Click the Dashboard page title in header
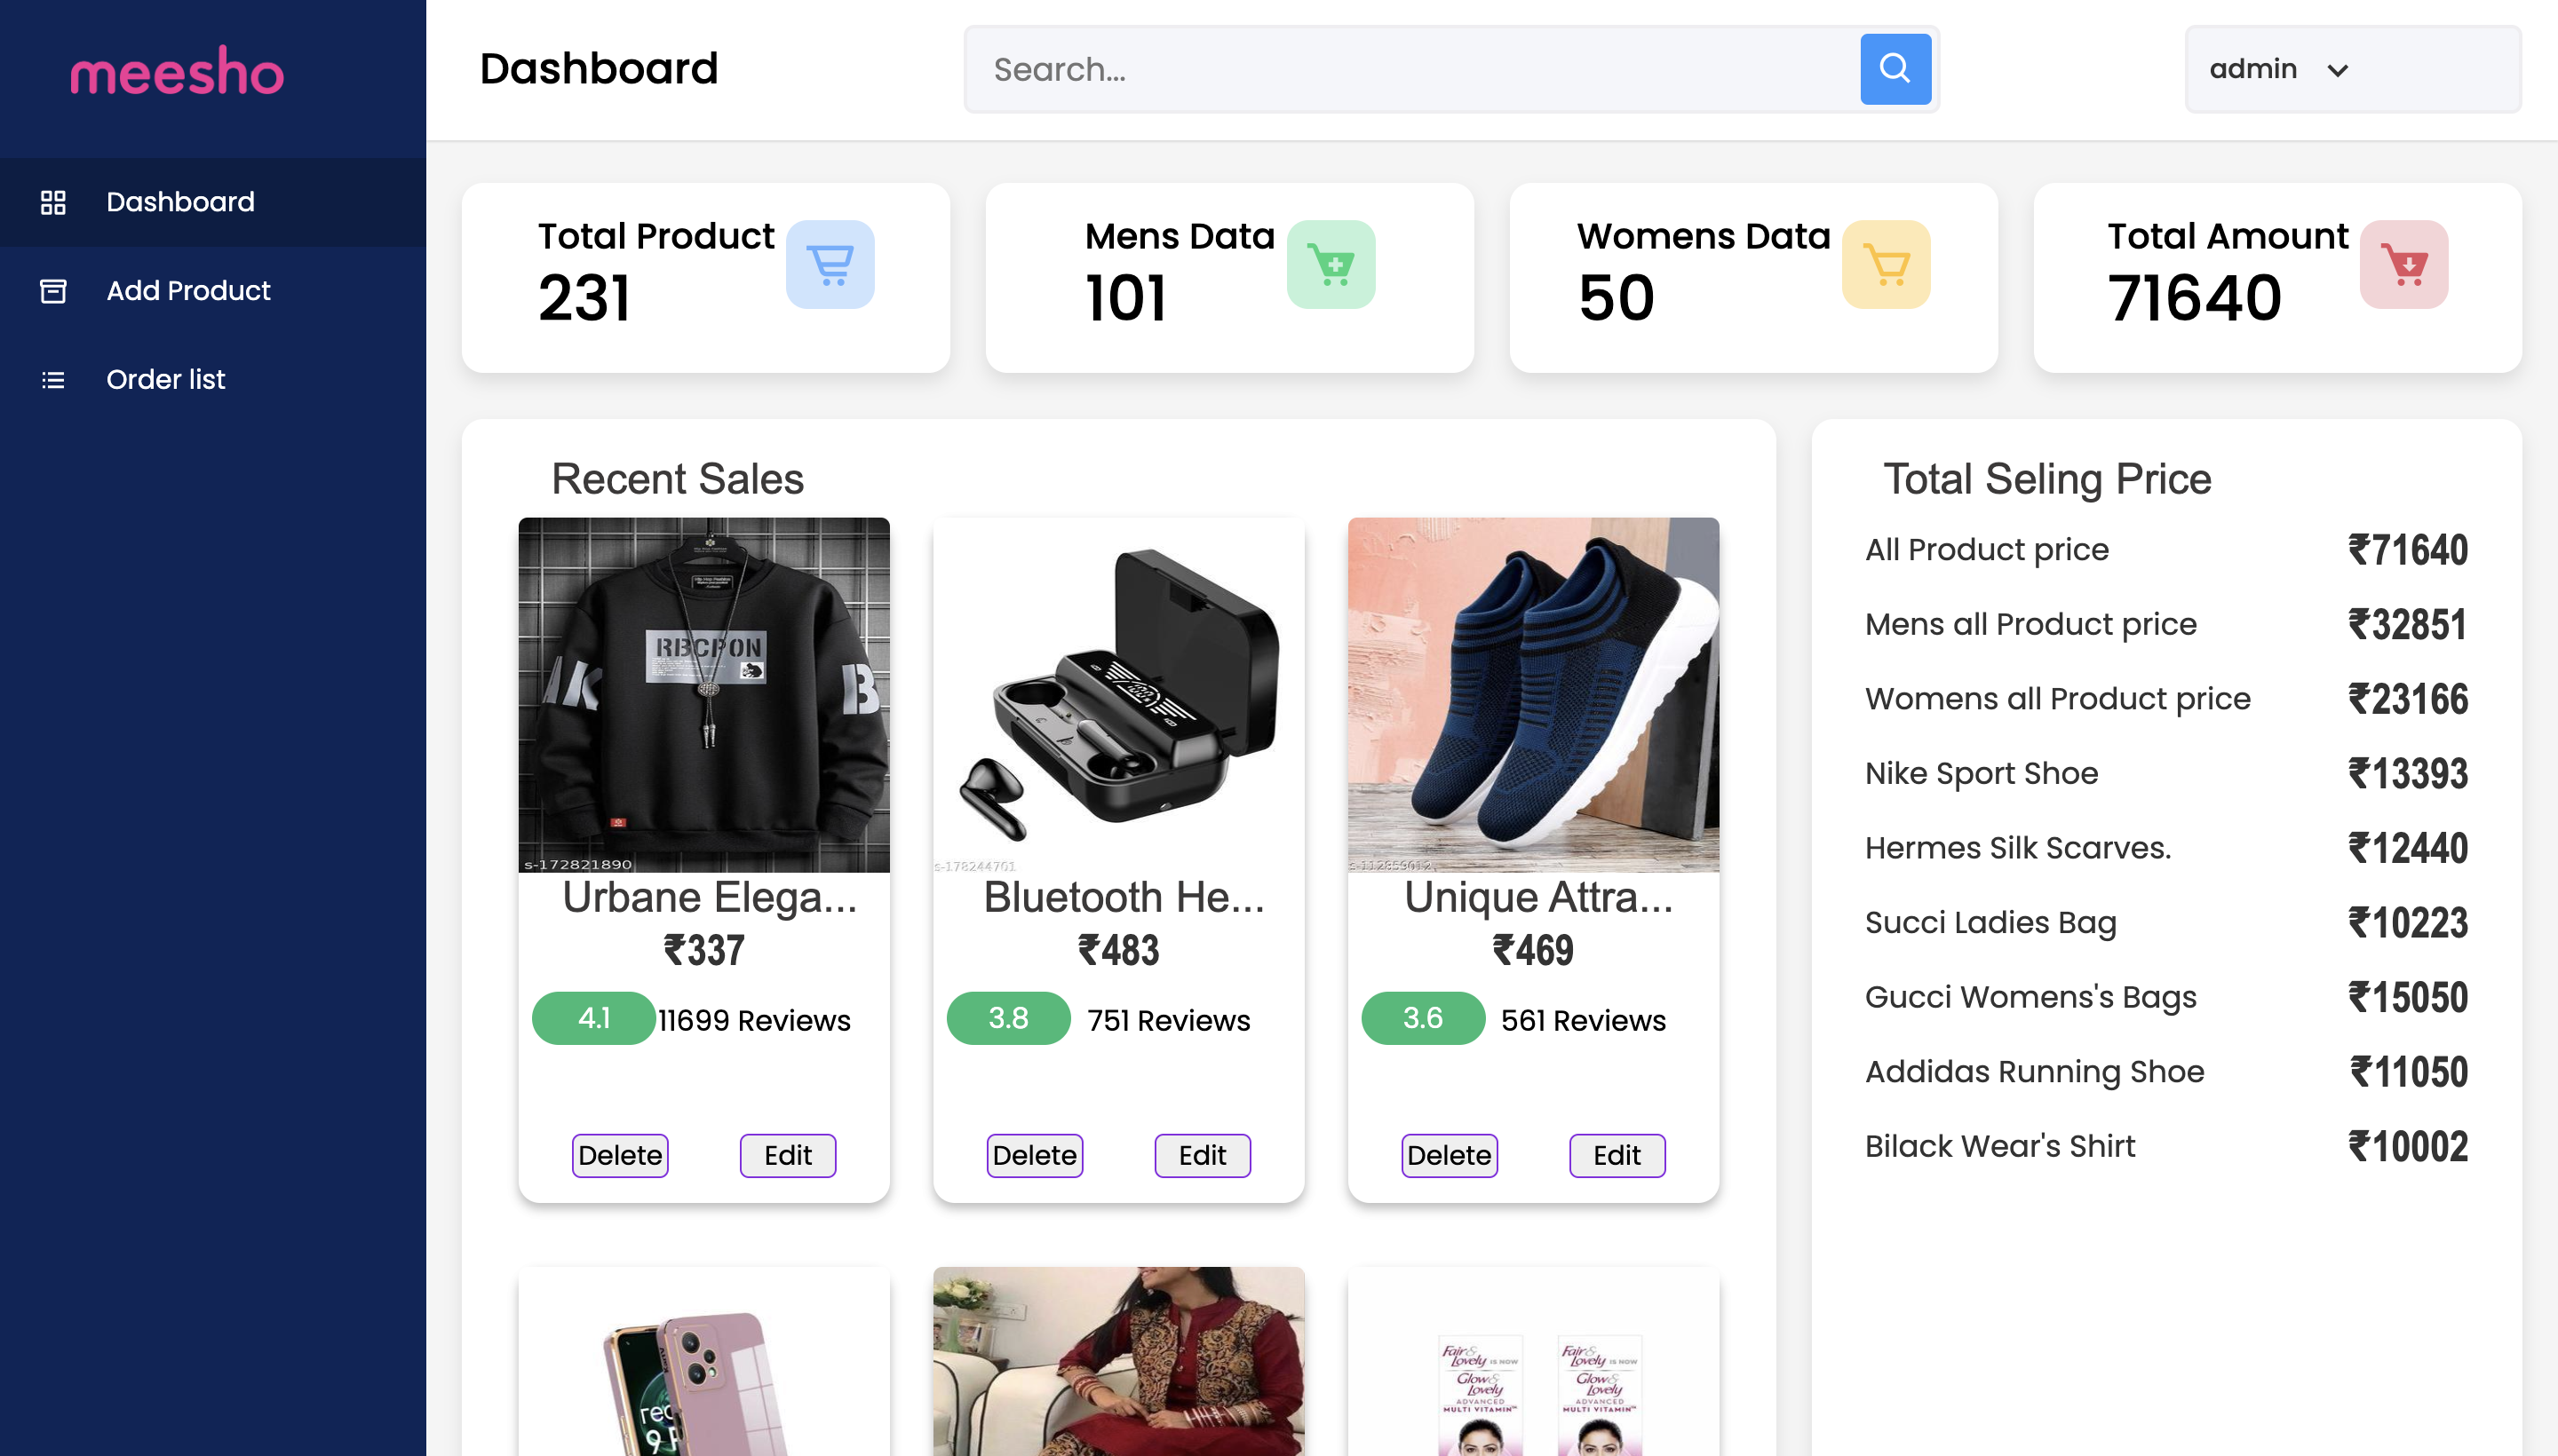Viewport: 2558px width, 1456px height. tap(599, 69)
